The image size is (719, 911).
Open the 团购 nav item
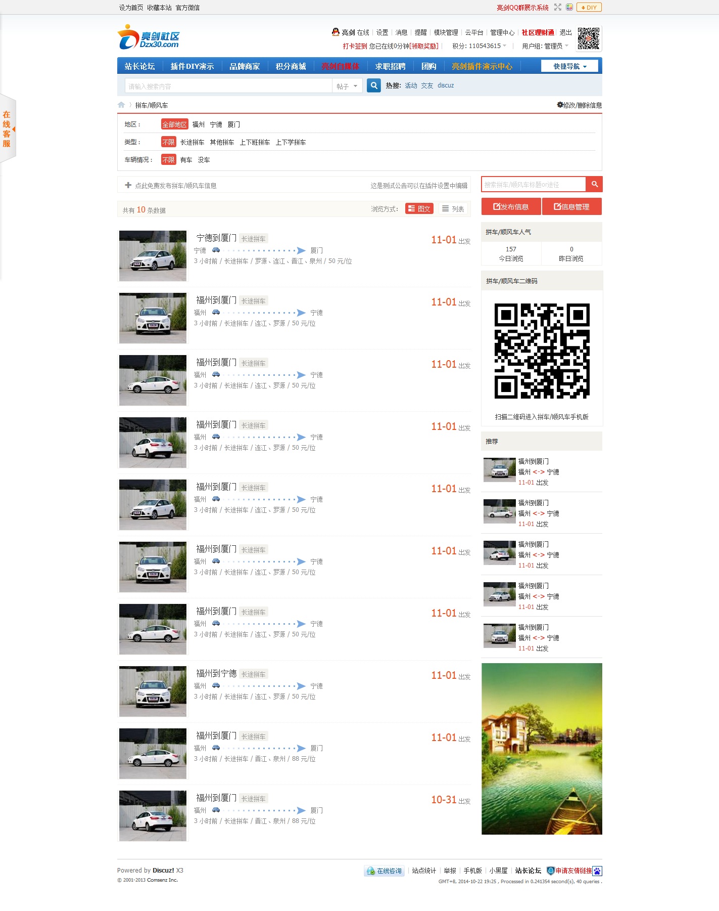coord(429,66)
